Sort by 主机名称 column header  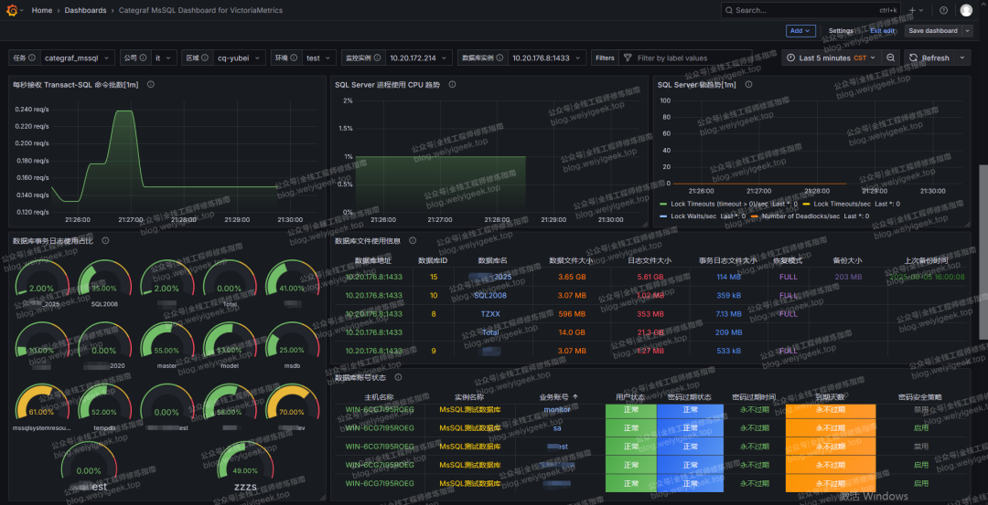coord(380,397)
